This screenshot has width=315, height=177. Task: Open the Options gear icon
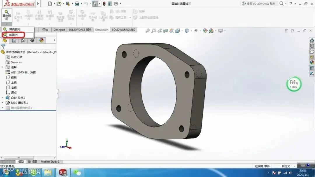116,3
